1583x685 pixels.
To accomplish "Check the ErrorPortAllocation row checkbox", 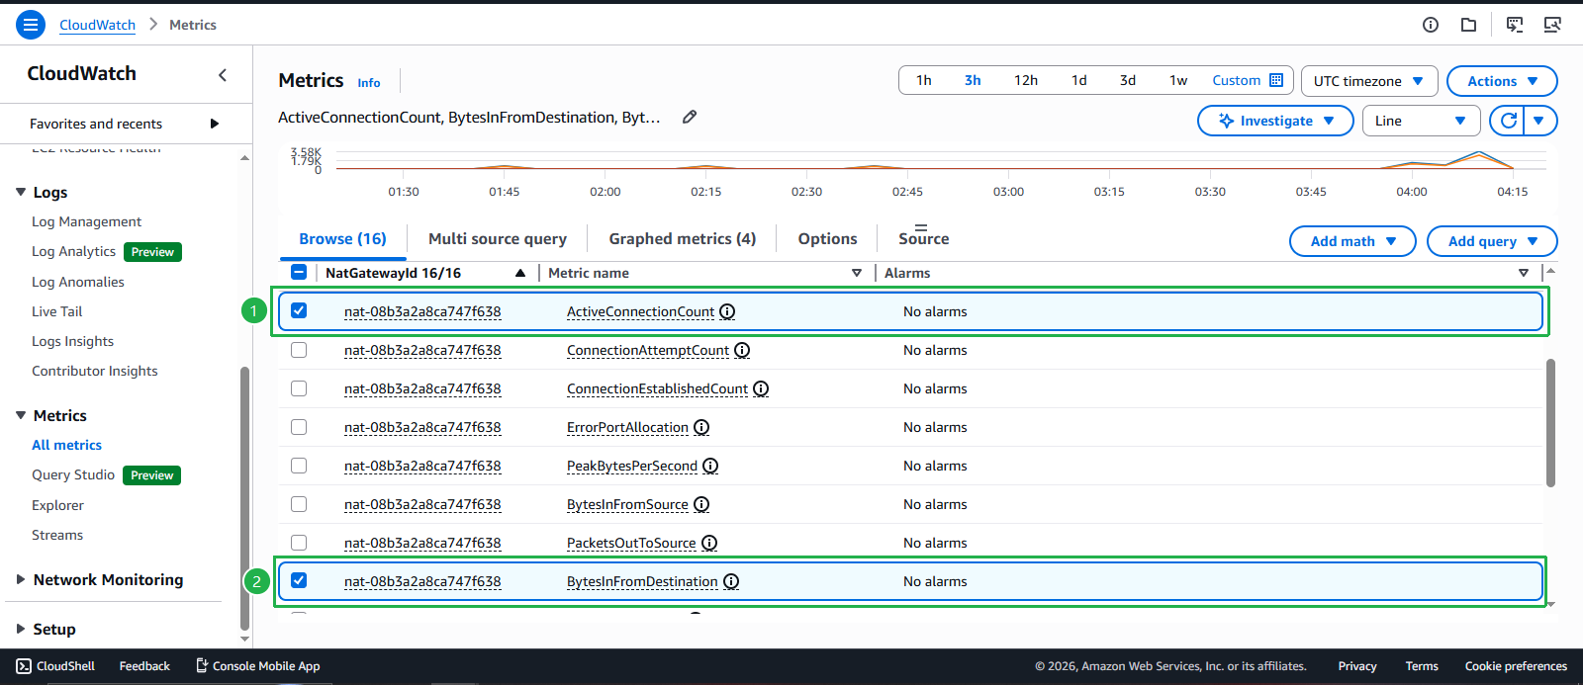I will point(299,427).
